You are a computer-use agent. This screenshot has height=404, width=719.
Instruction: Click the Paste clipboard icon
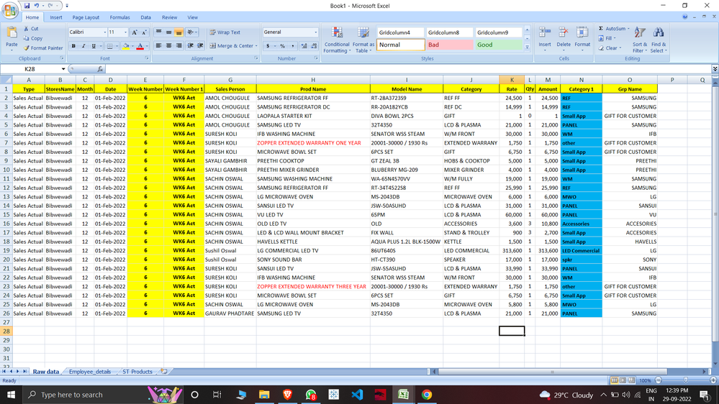[12, 34]
